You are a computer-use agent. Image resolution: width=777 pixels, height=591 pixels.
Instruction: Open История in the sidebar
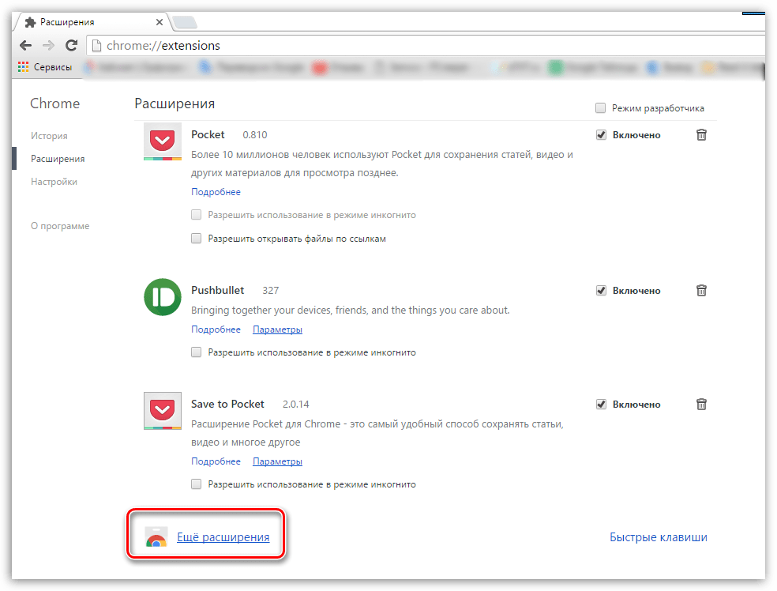(x=49, y=136)
